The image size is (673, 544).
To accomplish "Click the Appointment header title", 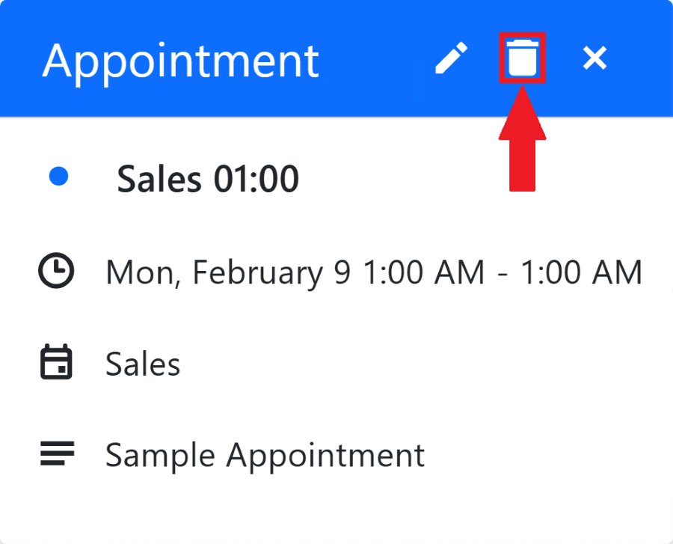I will pos(180,60).
